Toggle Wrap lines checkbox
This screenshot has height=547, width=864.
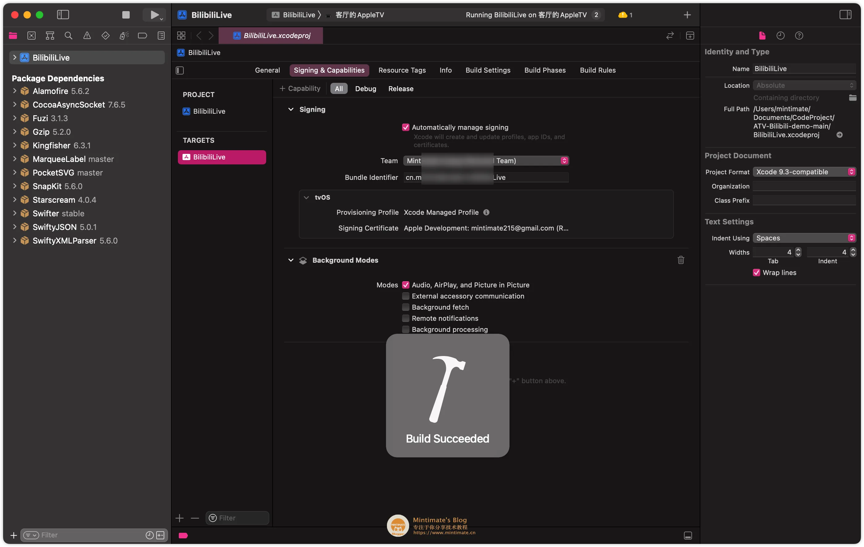tap(756, 273)
